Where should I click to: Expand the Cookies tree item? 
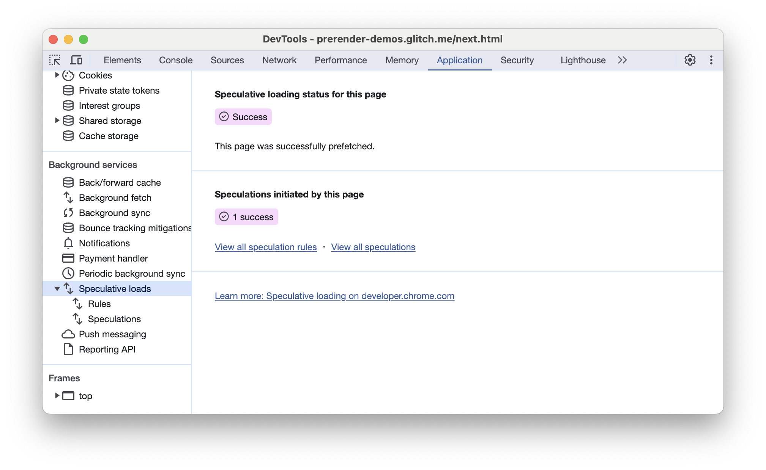(x=57, y=75)
